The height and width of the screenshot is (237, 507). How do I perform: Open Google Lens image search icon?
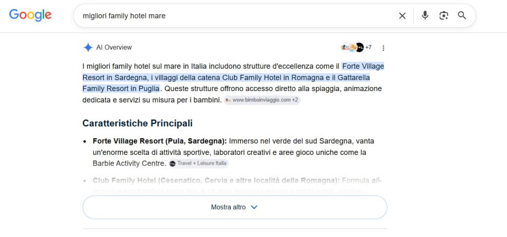pos(444,15)
